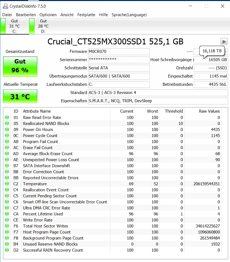This screenshot has height=262, width=230.
Task: Click the Schnittstelle field Serial ATA
Action: pyautogui.click(x=119, y=68)
